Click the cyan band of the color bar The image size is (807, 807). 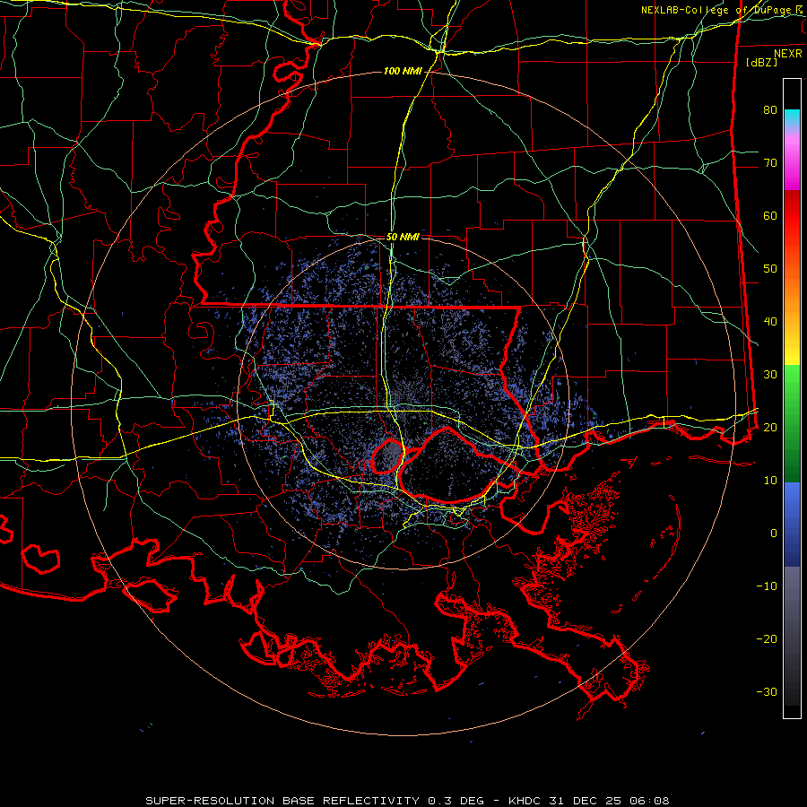click(x=792, y=118)
